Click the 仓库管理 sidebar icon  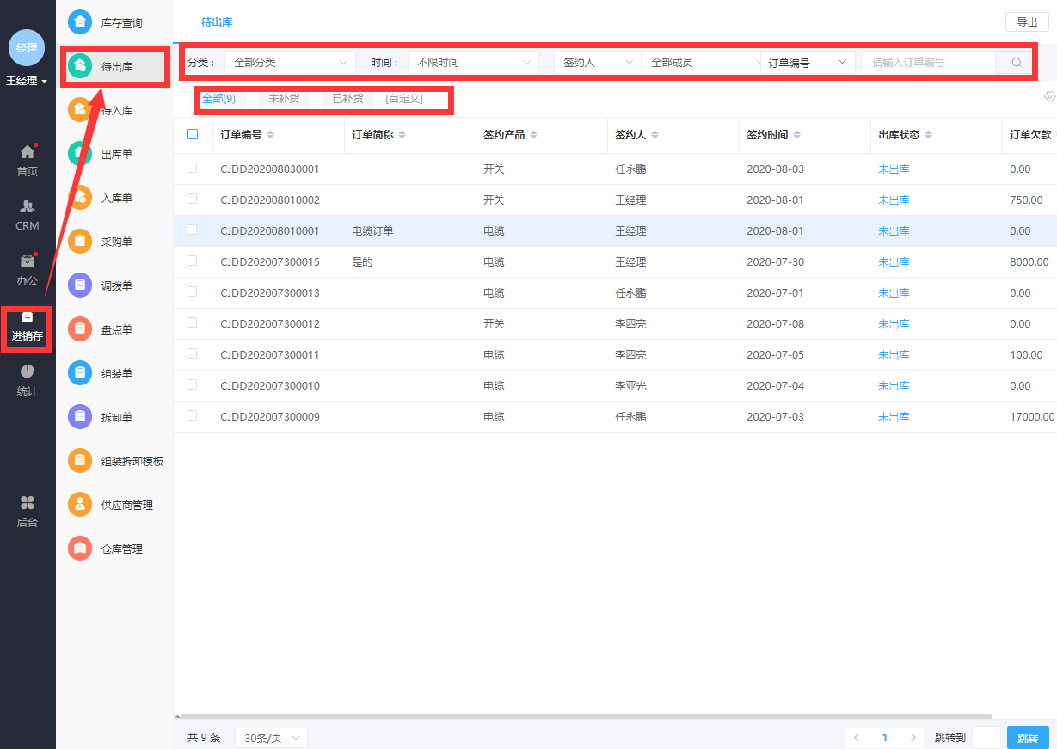click(x=80, y=549)
